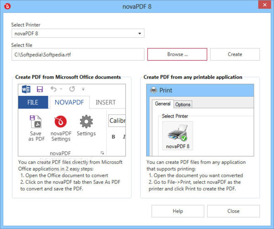Click the purple save disk icon
This screenshot has height=229, width=274.
click(x=40, y=89)
